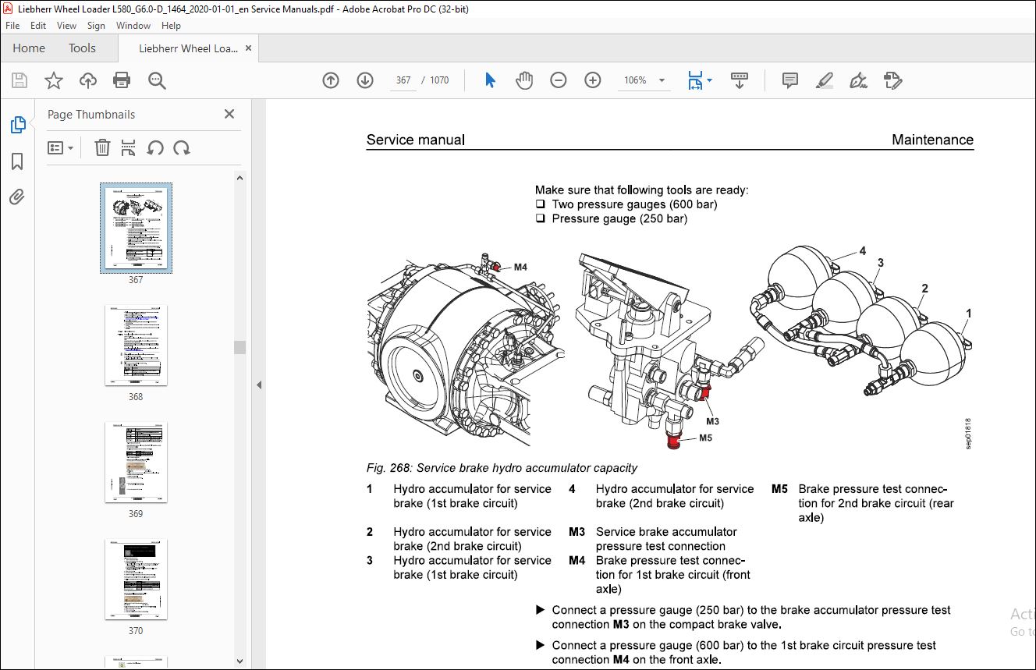Click the thumbnails panel scrollbar handle

240,347
